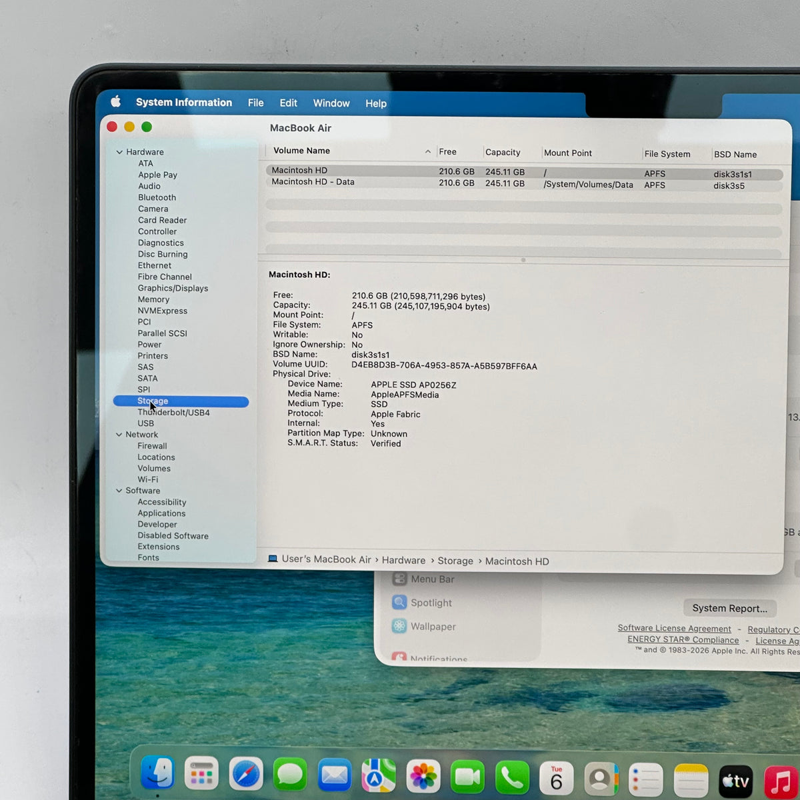Select Graphics/Displays in the sidebar
The image size is (800, 800).
tap(173, 288)
